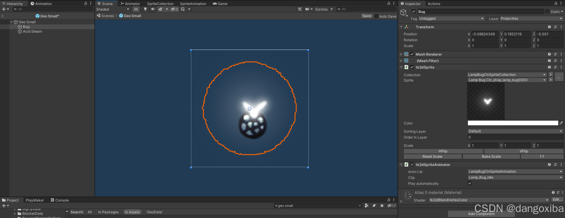Disable the tk2dSprite component checkbox
565x218 pixels.
pos(412,67)
